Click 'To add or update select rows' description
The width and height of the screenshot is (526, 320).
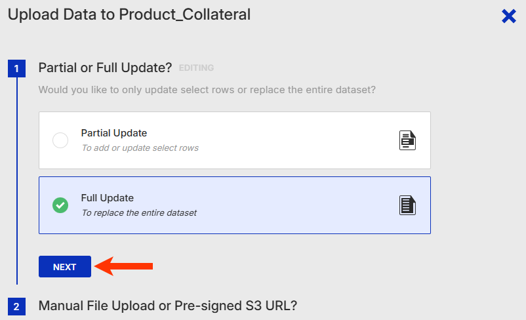tap(140, 148)
